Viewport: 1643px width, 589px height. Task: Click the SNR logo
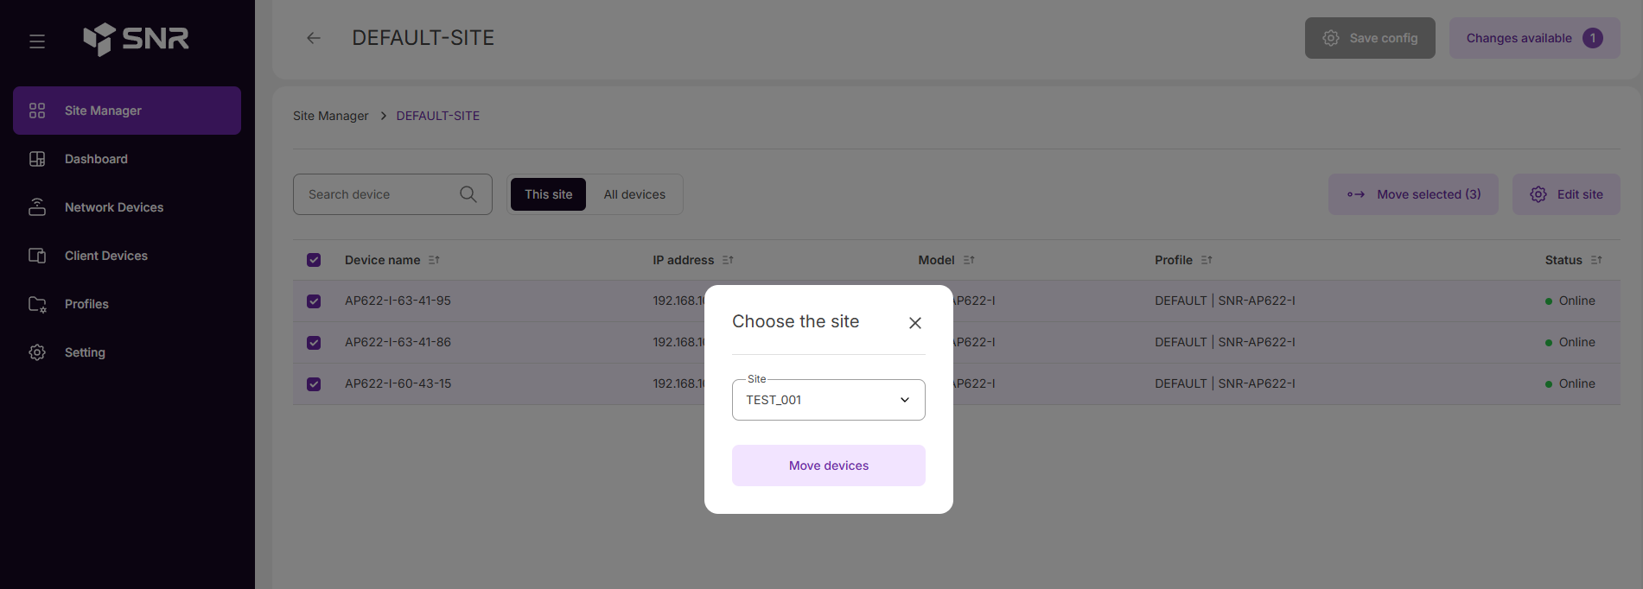[x=136, y=39]
